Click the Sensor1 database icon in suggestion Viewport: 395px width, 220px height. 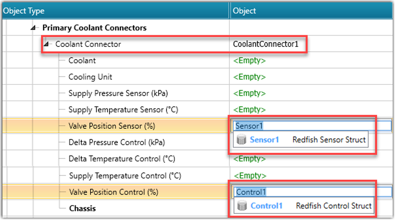(242, 140)
